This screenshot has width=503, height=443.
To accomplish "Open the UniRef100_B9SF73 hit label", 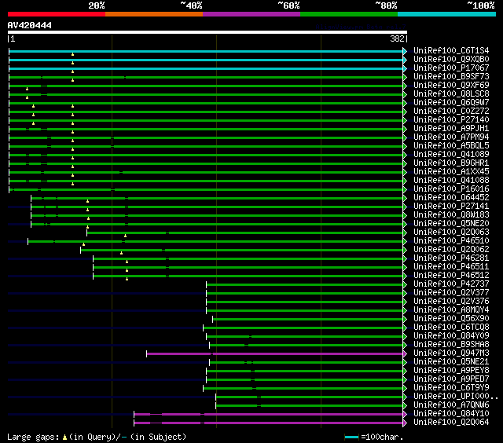I will pyautogui.click(x=451, y=77).
